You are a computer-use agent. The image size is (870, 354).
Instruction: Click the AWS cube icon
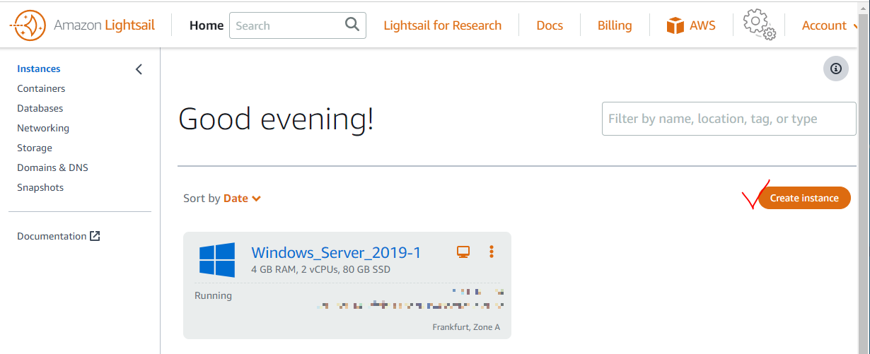pos(675,25)
